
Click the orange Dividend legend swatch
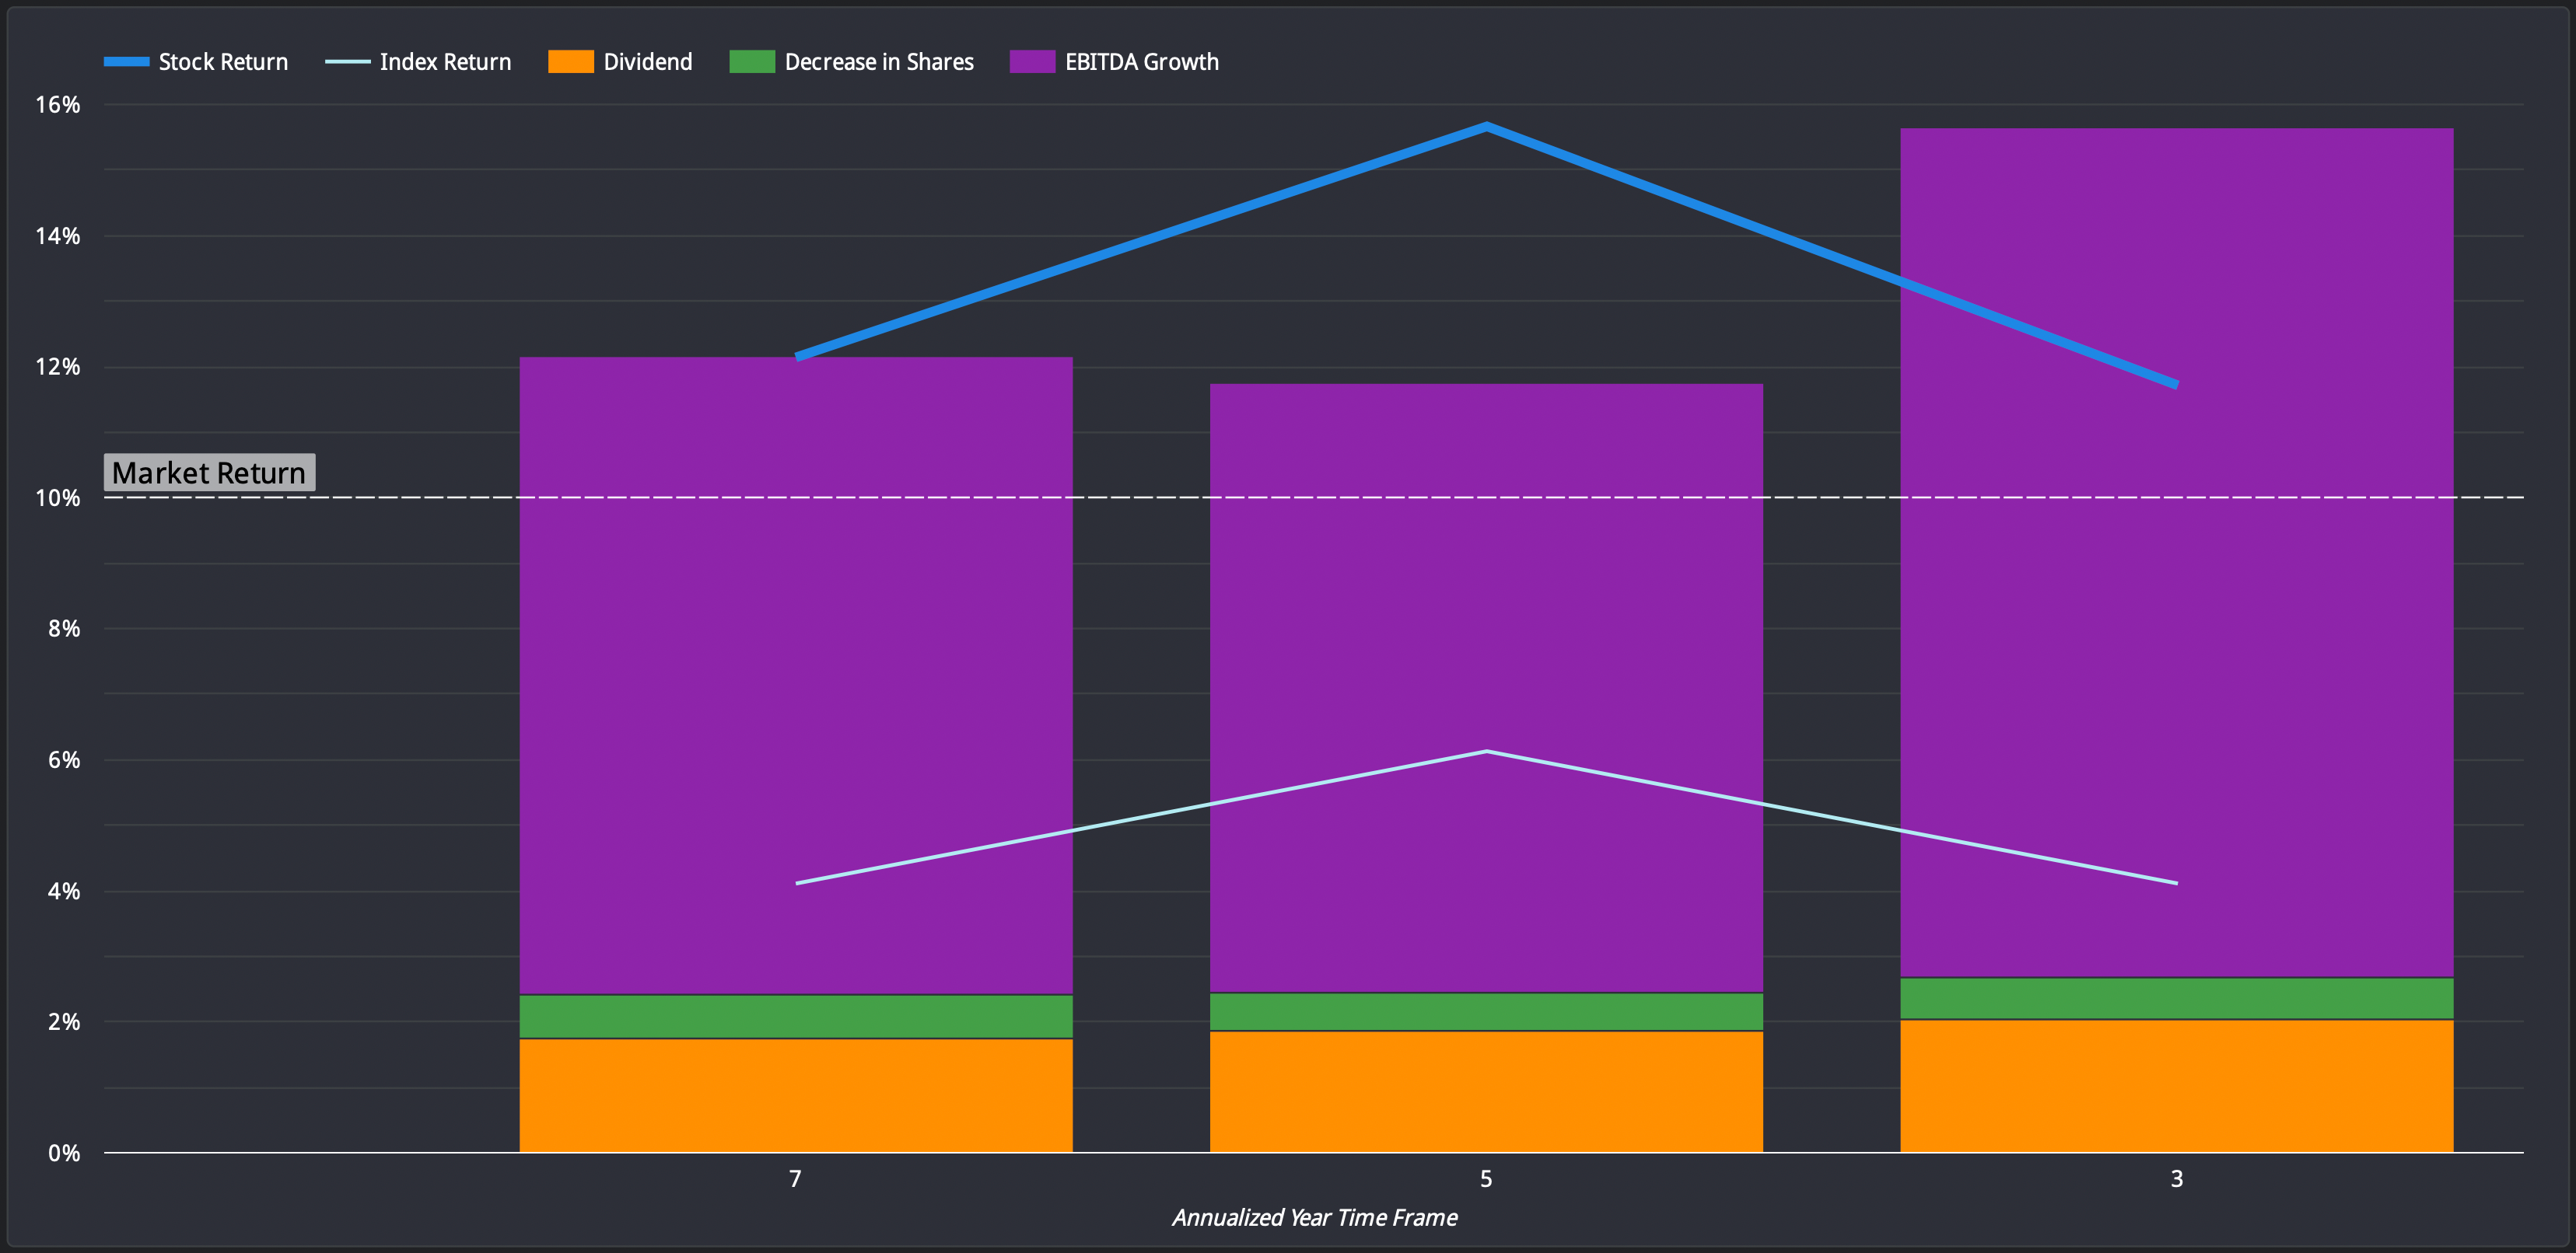point(570,62)
